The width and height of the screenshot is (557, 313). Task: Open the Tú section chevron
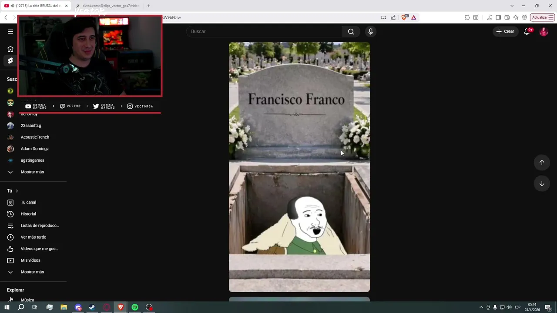tap(17, 191)
